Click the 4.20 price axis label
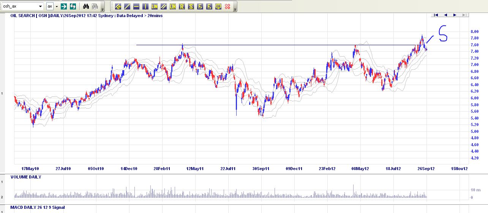 coord(475,158)
